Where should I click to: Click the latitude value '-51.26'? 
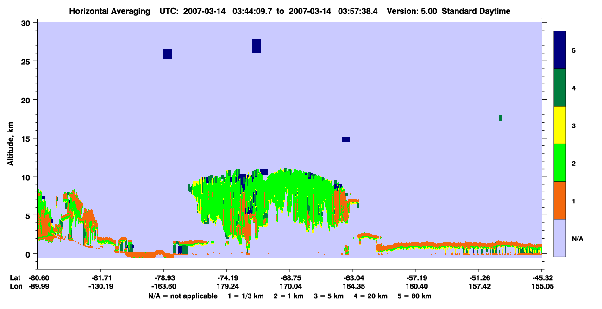(x=479, y=278)
